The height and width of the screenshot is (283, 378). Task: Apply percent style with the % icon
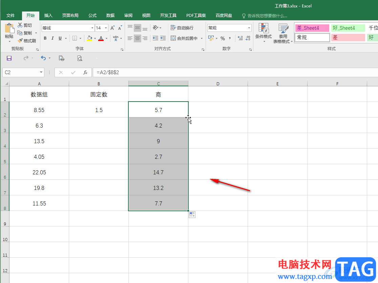pyautogui.click(x=223, y=39)
